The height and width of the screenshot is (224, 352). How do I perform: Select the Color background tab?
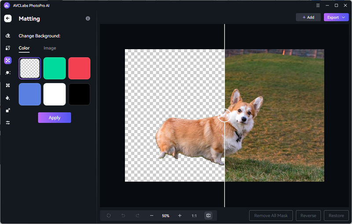[24, 48]
